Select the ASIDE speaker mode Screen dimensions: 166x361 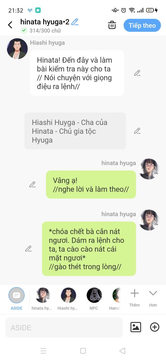(17, 299)
